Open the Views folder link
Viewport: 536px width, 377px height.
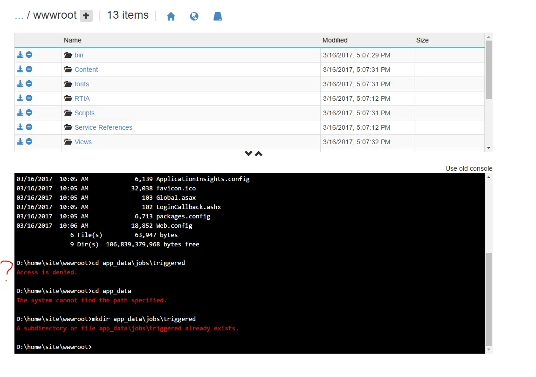click(x=83, y=142)
